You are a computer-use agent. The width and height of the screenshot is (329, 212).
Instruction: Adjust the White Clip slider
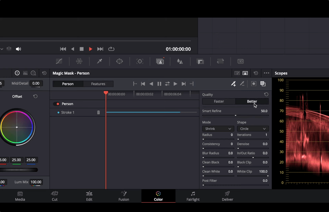coord(253,176)
